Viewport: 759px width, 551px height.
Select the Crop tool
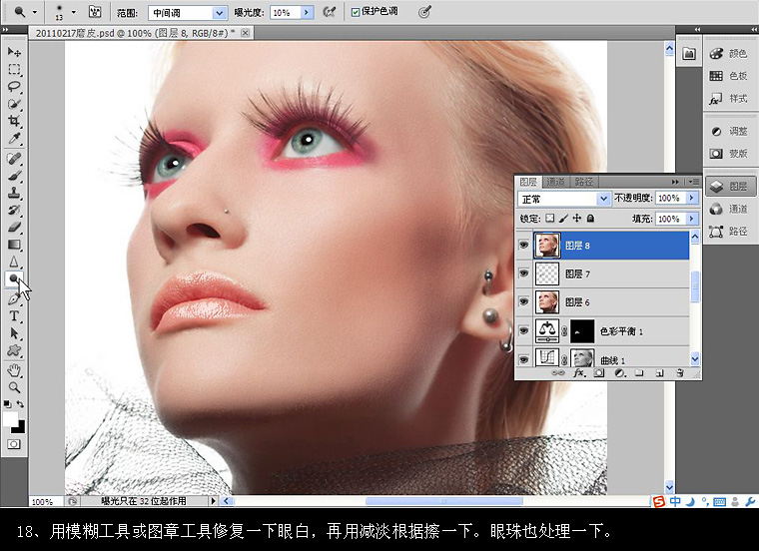coord(14,121)
